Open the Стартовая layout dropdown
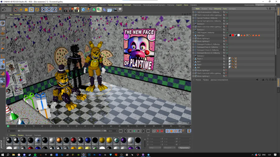Image resolution: width=280 pixels, height=157 pixels. pos(266,5)
